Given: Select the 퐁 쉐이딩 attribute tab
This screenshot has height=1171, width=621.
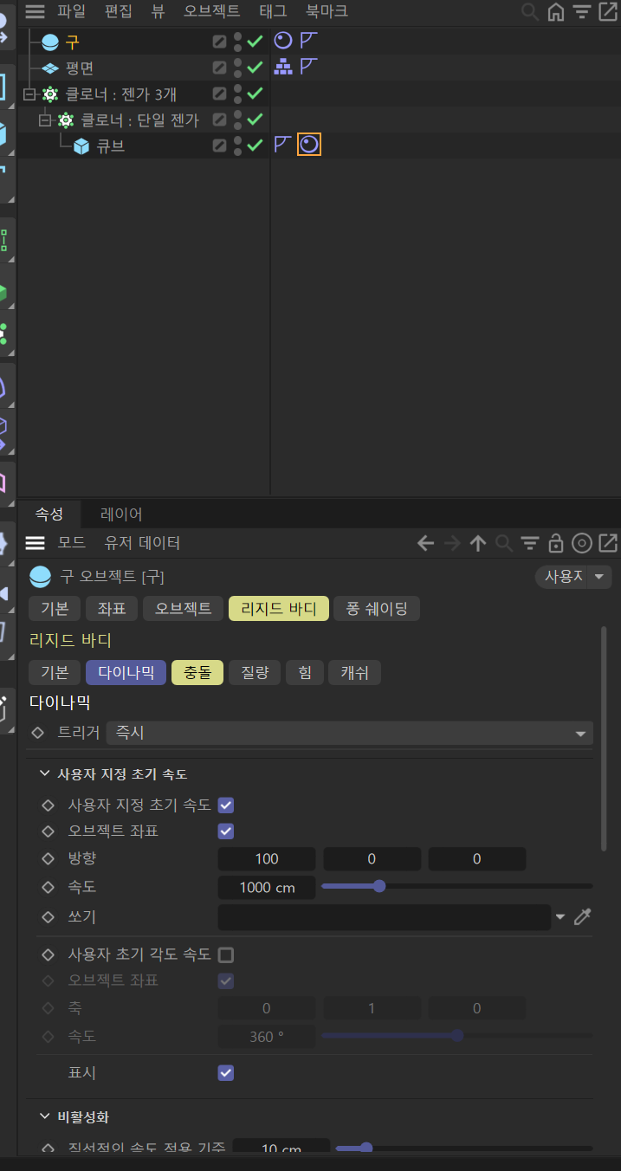Looking at the screenshot, I should click(377, 609).
